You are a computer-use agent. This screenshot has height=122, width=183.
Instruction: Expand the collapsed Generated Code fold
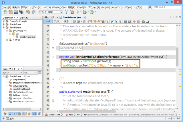(53, 48)
